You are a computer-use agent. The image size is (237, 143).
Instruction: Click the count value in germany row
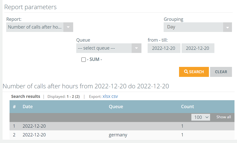click(x=182, y=135)
